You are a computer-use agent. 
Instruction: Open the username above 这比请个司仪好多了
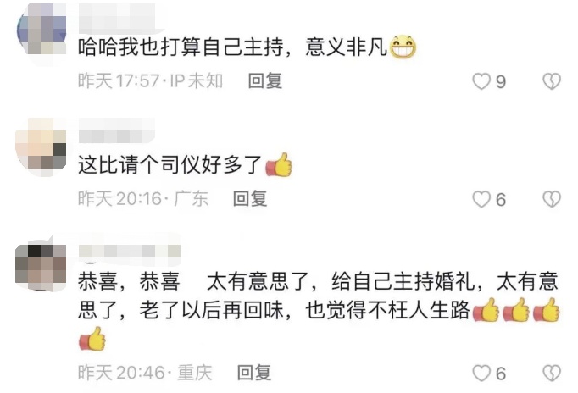tap(117, 130)
